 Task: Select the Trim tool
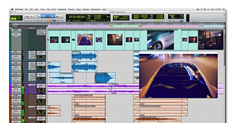(43, 16)
